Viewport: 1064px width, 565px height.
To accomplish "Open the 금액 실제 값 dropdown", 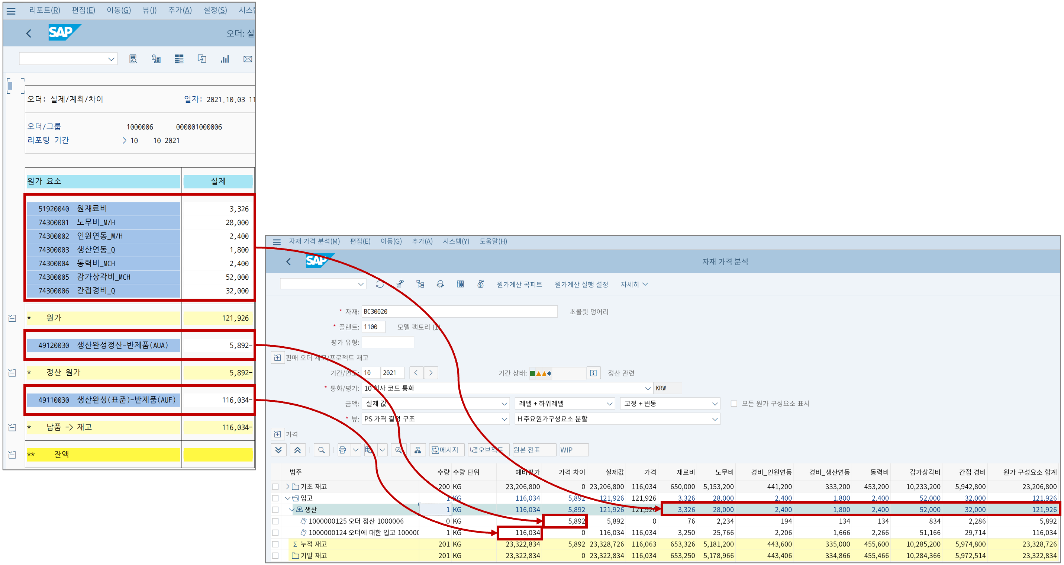I will (x=504, y=404).
